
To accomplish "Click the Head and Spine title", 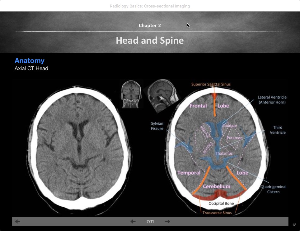I will pyautogui.click(x=150, y=41).
